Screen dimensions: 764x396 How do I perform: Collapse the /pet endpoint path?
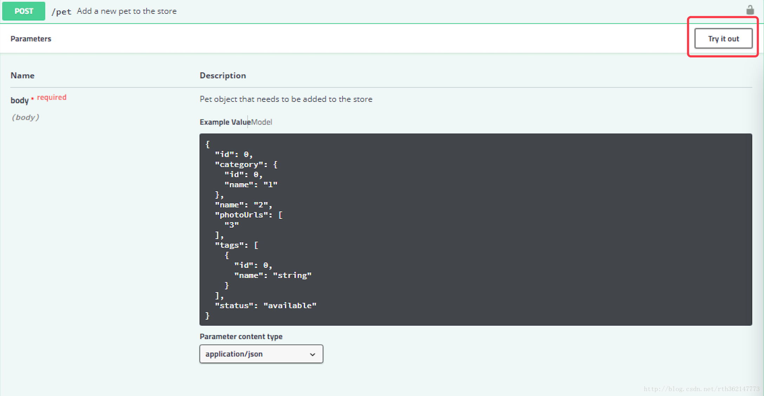point(61,12)
